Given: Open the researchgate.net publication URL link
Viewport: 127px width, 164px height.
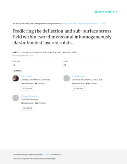Looking at the screenshot, I should pyautogui.click(x=84, y=24).
